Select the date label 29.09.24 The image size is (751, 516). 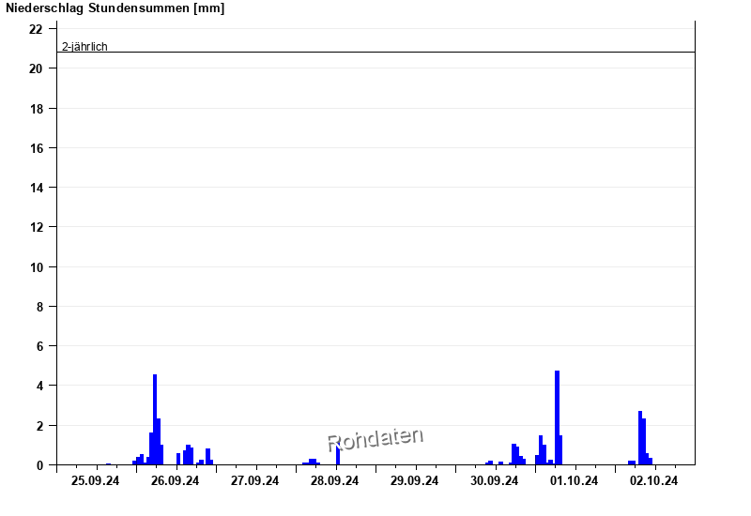point(414,481)
